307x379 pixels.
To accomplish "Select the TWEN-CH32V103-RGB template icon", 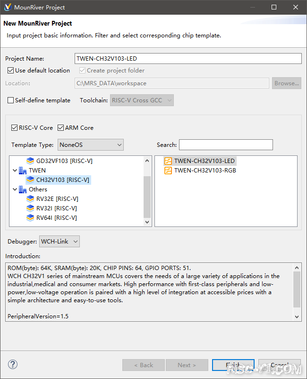I will coord(168,171).
